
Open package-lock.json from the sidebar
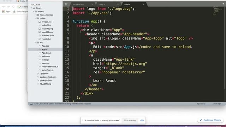[x=48, y=77]
